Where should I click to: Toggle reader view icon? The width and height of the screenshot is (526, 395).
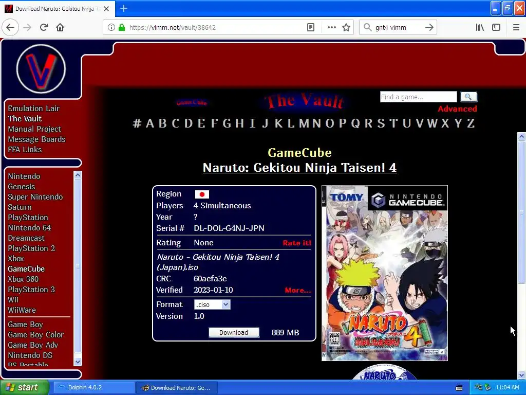pyautogui.click(x=311, y=28)
